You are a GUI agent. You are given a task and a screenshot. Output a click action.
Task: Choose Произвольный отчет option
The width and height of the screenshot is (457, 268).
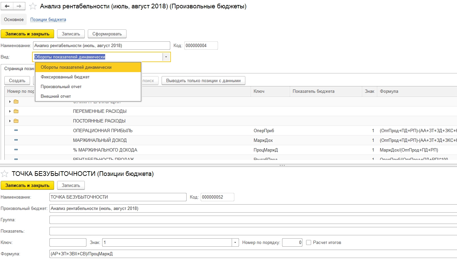(61, 87)
